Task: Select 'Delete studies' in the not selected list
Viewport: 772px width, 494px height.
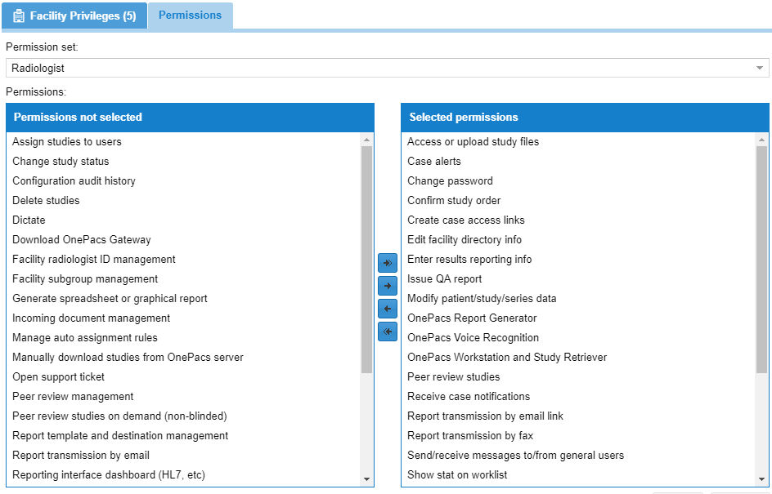Action: [x=46, y=201]
